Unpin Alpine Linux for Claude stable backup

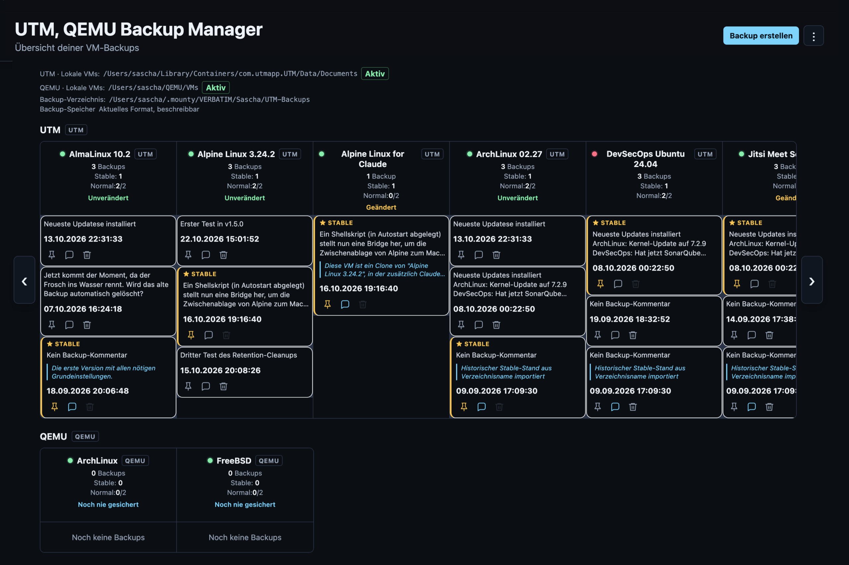[x=327, y=304]
